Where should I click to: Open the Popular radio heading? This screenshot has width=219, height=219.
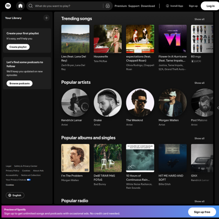click(x=75, y=200)
